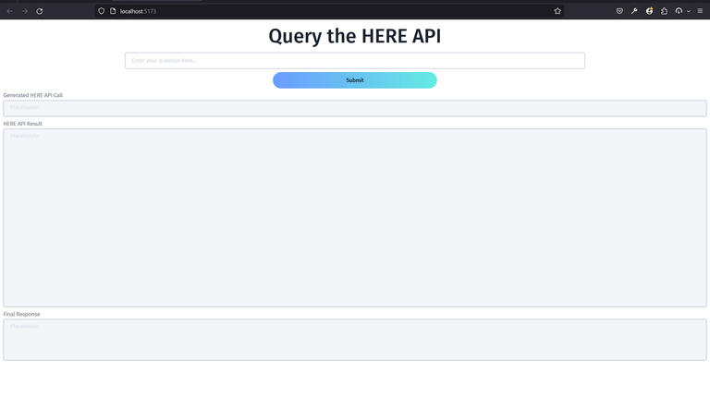Bookmark this page with the star icon
This screenshot has height=408, width=710.
(x=557, y=11)
